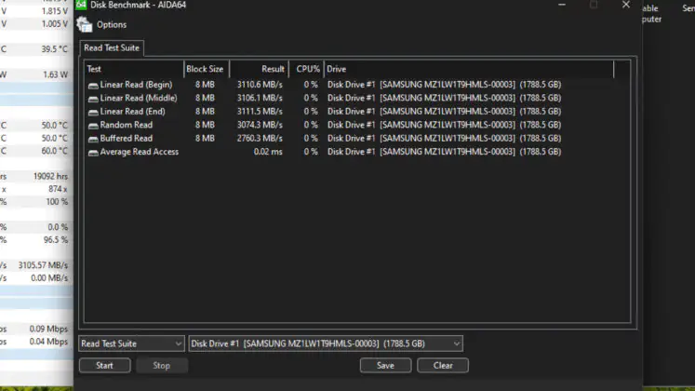This screenshot has width=695, height=391.
Task: Click the 0.09 Mbps value in sensor panel
Action: click(48, 329)
